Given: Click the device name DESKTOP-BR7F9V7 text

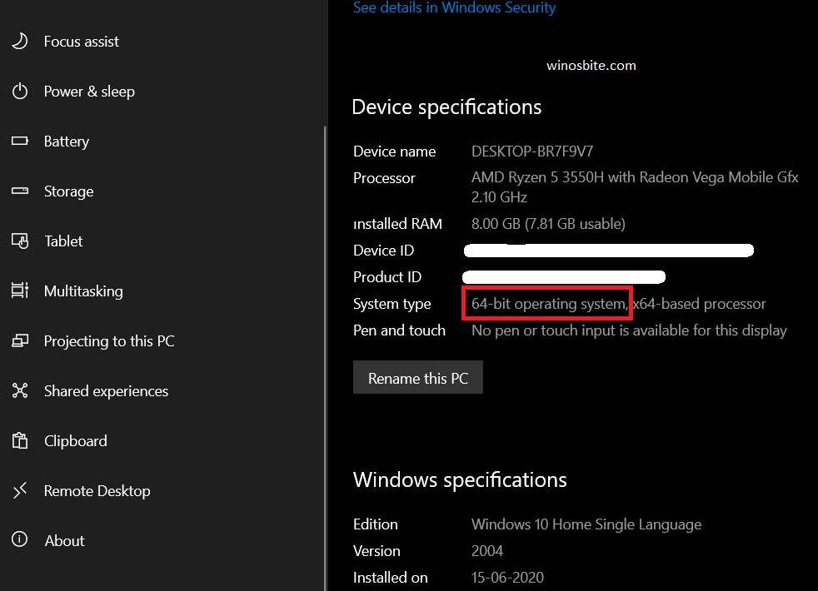Looking at the screenshot, I should [x=532, y=151].
